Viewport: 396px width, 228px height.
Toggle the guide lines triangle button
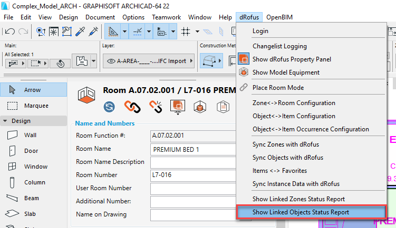tap(114, 32)
